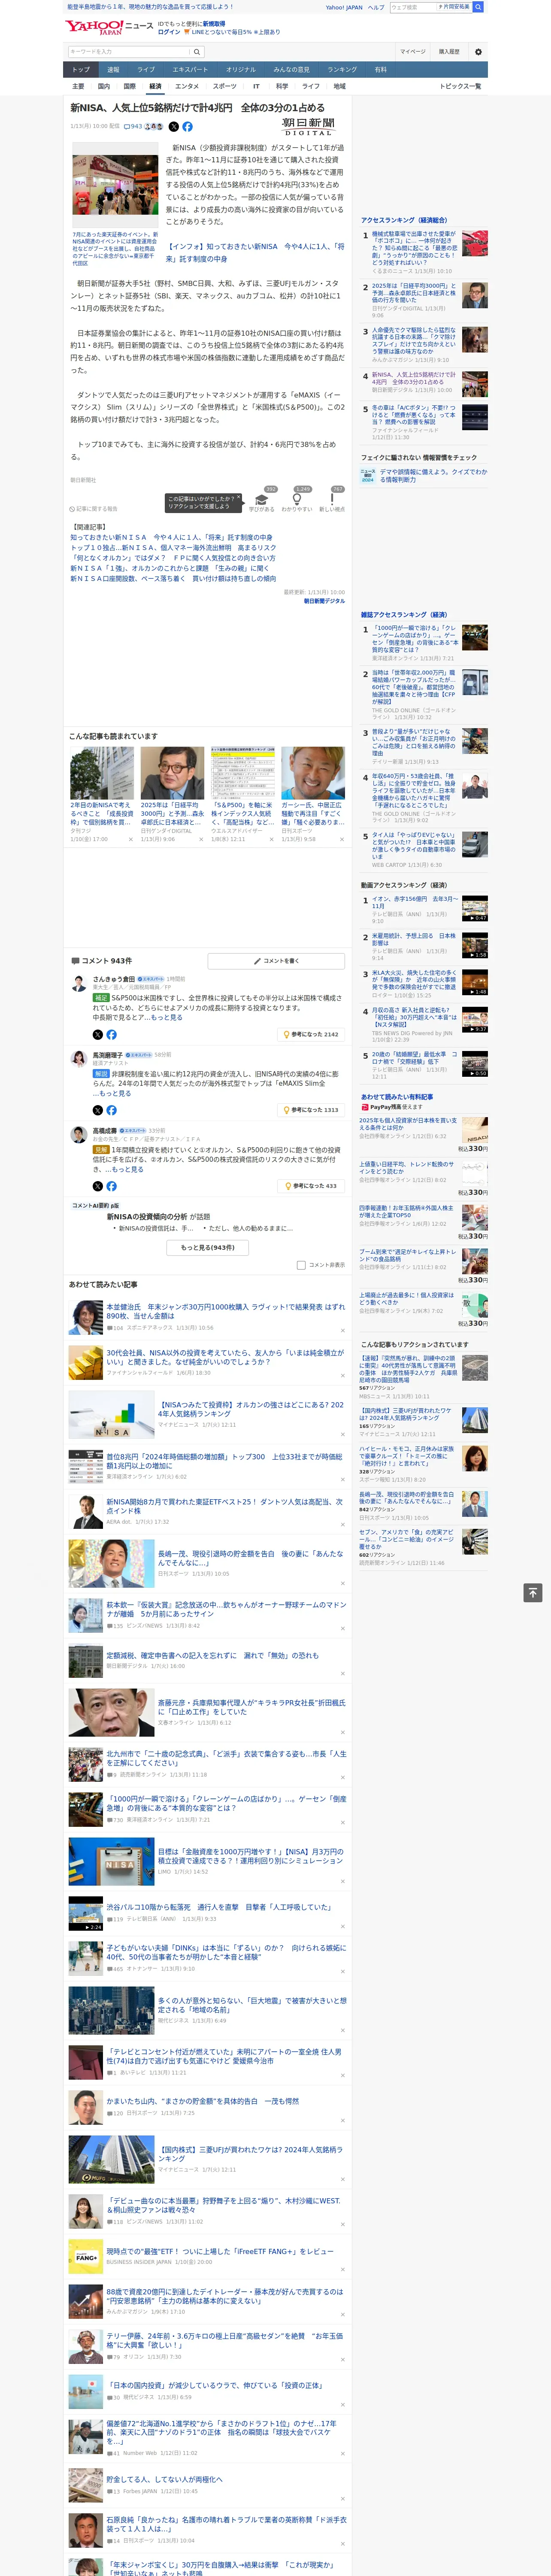Open the マイページ link

pyautogui.click(x=413, y=52)
